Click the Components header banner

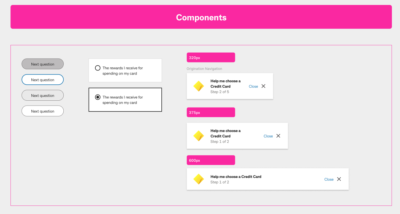(x=201, y=17)
